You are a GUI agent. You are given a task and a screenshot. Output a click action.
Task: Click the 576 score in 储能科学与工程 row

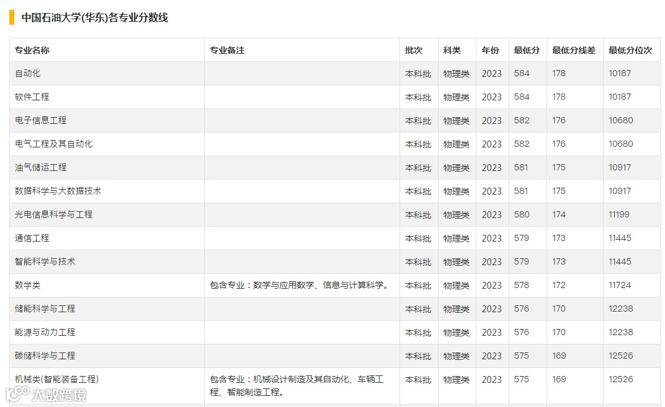point(522,309)
